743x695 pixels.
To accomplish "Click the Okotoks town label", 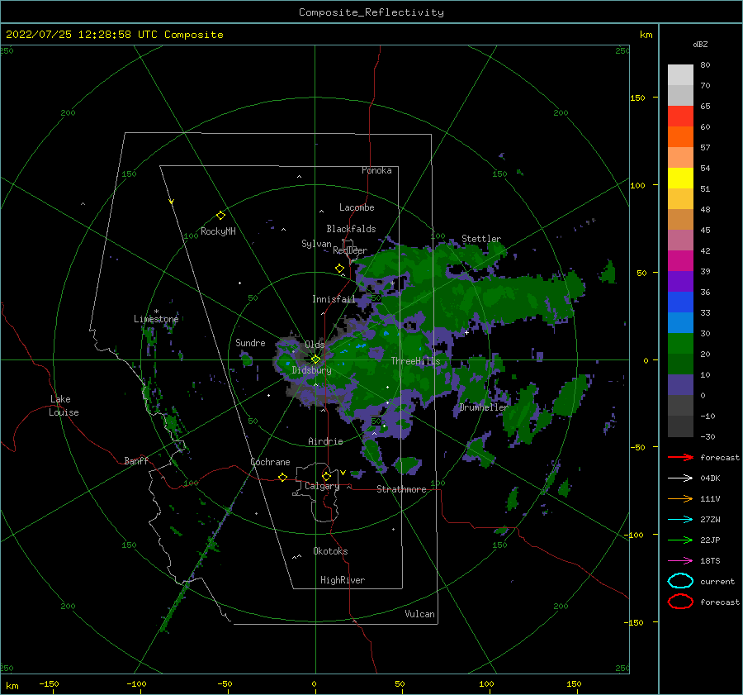I will pyautogui.click(x=330, y=551).
